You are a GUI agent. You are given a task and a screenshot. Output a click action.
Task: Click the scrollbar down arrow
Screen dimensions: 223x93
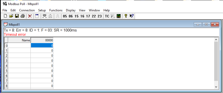[216, 87]
